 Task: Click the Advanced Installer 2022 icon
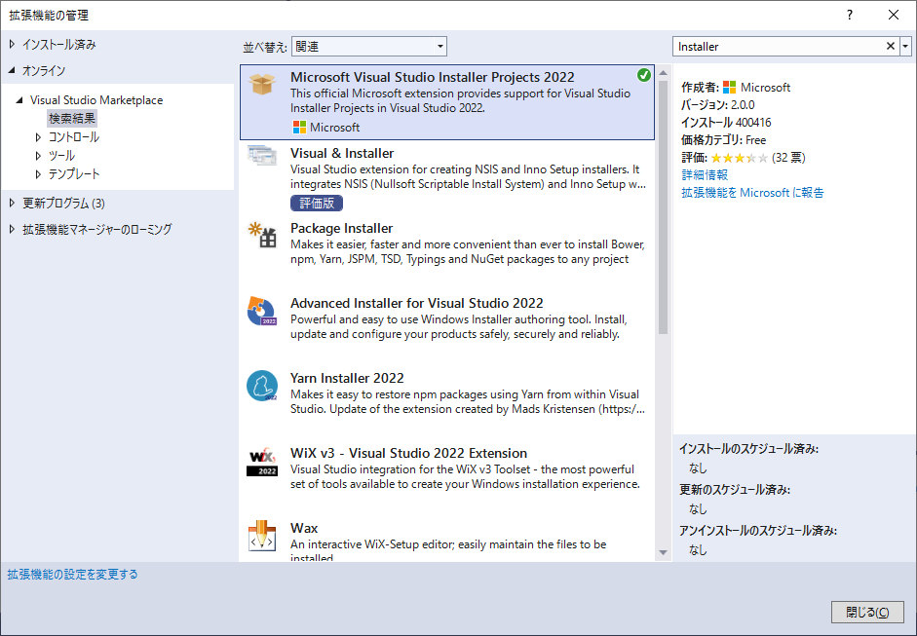click(262, 312)
